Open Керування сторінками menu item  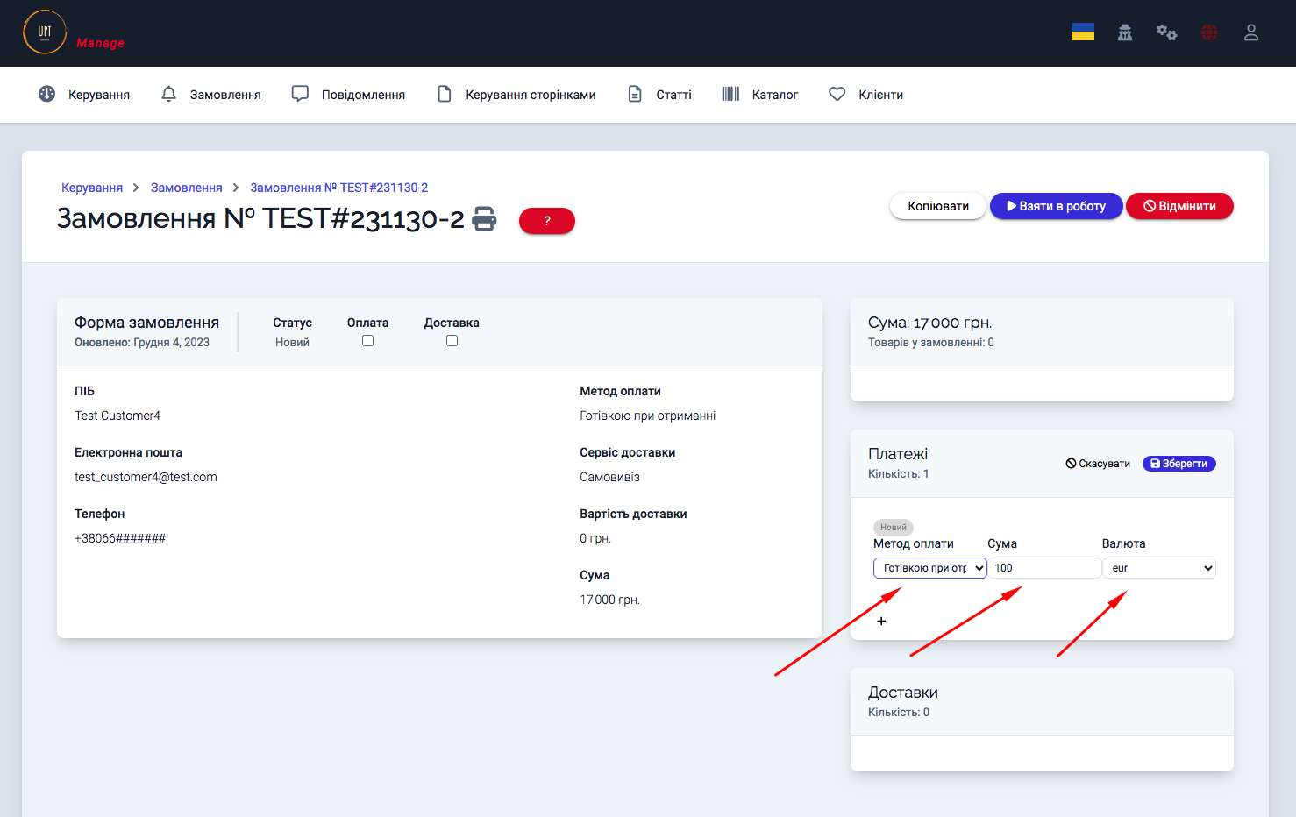click(531, 95)
